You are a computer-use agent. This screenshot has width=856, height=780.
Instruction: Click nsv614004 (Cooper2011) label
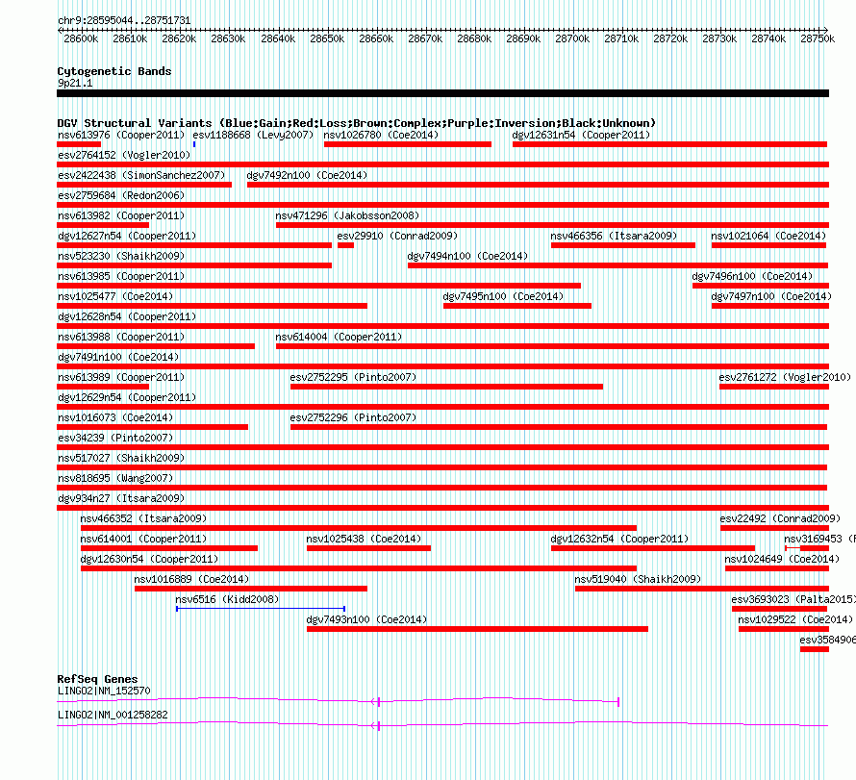[x=339, y=337]
